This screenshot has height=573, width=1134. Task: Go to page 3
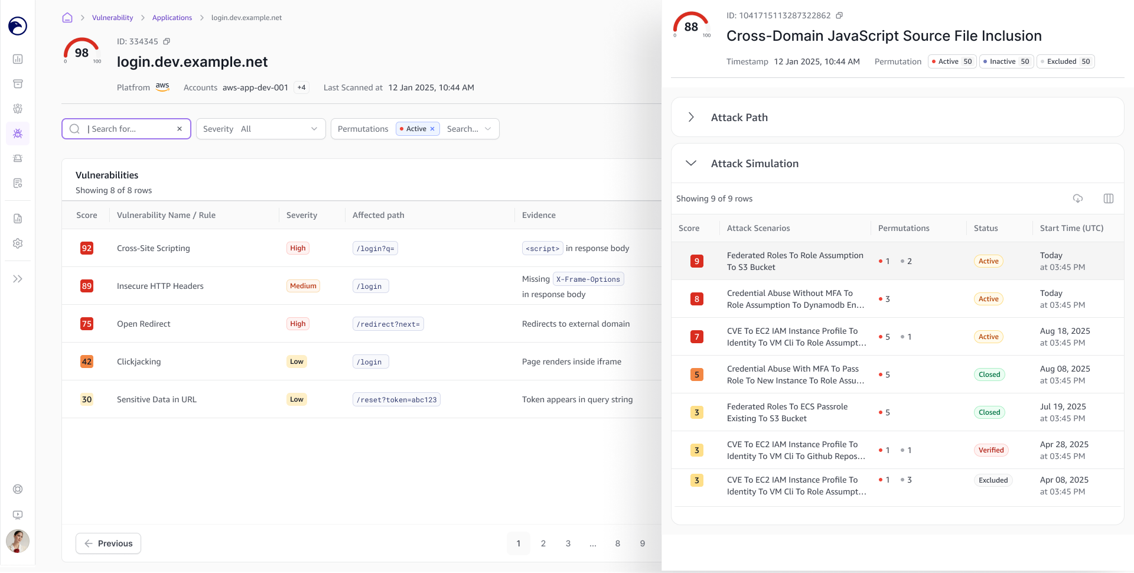click(x=568, y=543)
